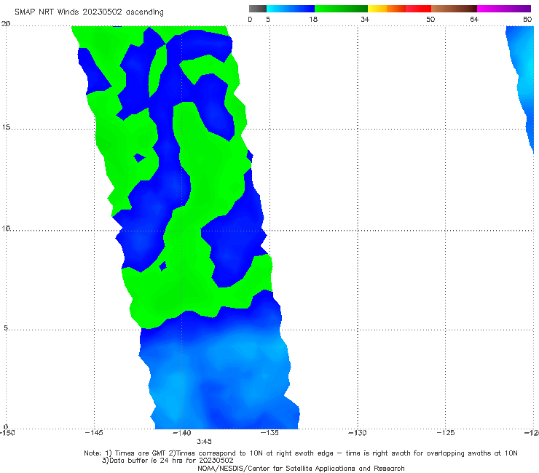
Task: Click the longitude axis label '-140'
Action: (181, 433)
